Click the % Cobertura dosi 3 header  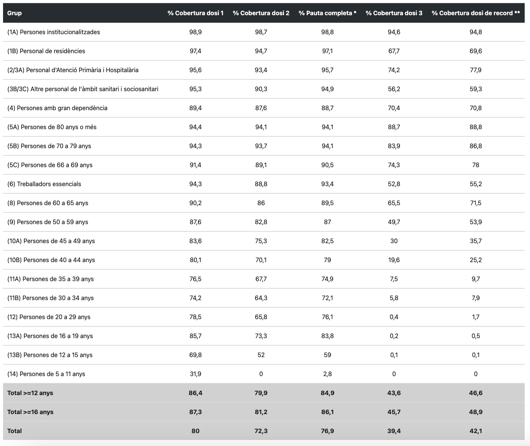point(394,13)
